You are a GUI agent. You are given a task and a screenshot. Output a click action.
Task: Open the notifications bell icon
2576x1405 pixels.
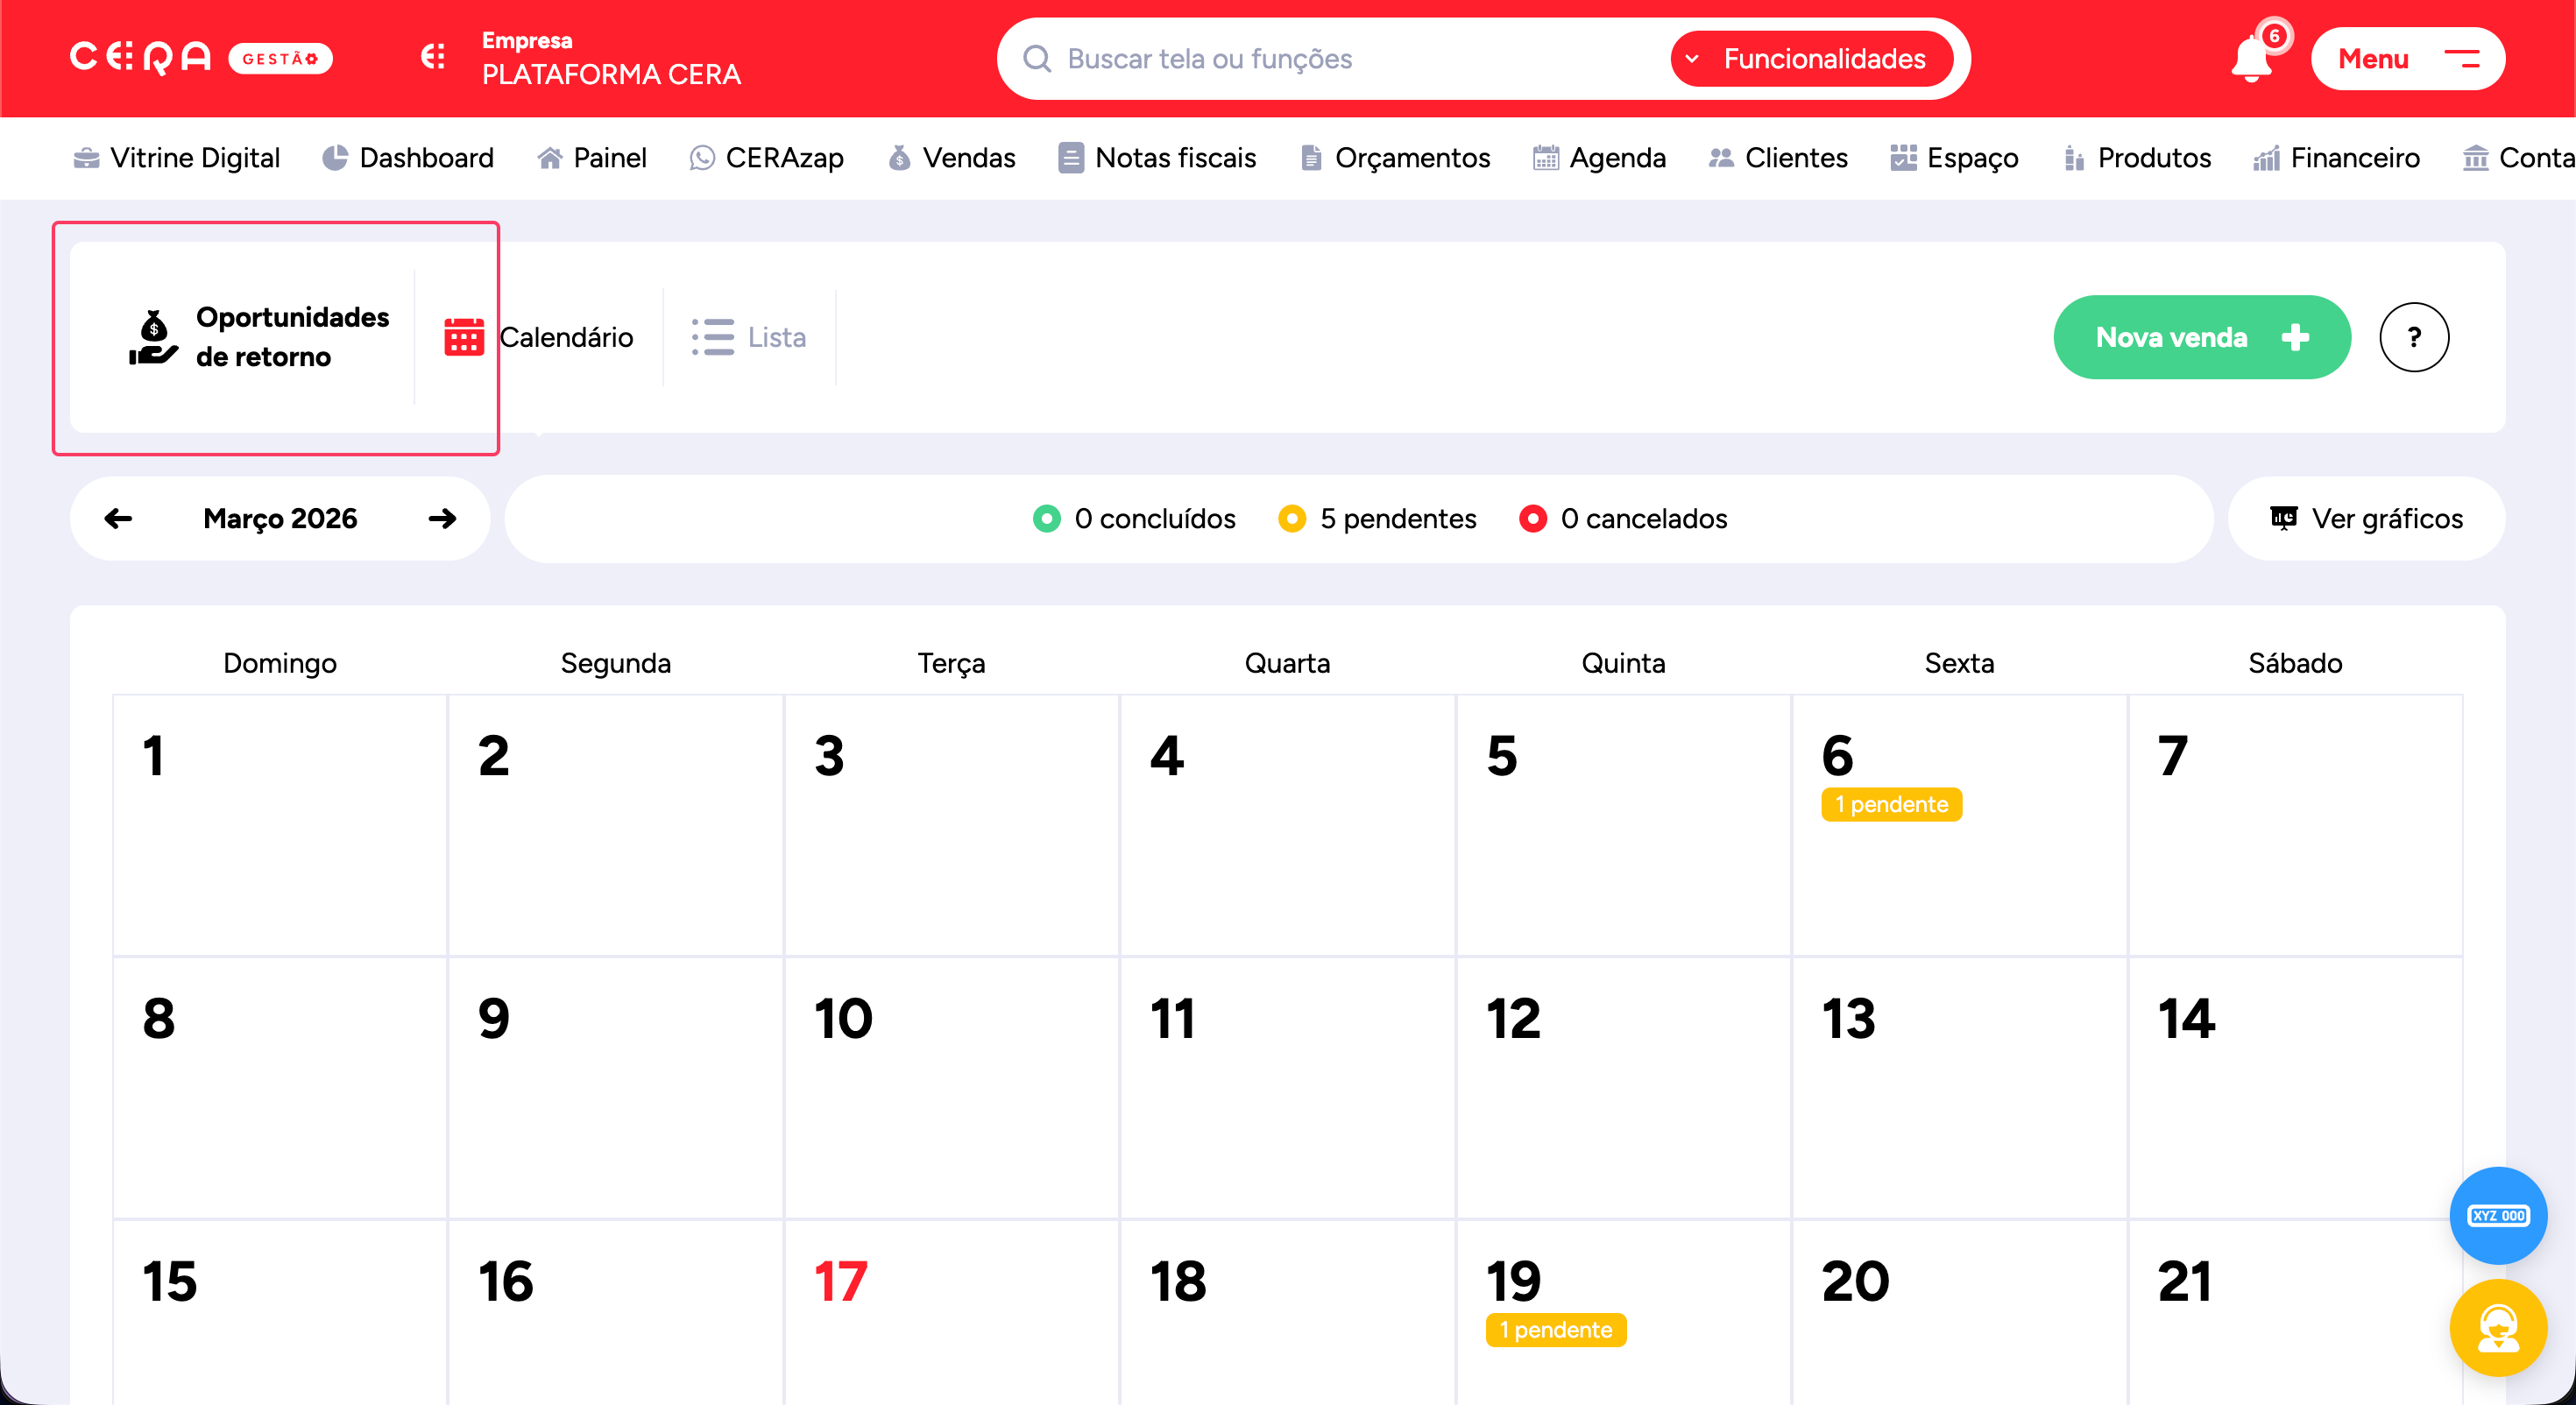click(2250, 60)
